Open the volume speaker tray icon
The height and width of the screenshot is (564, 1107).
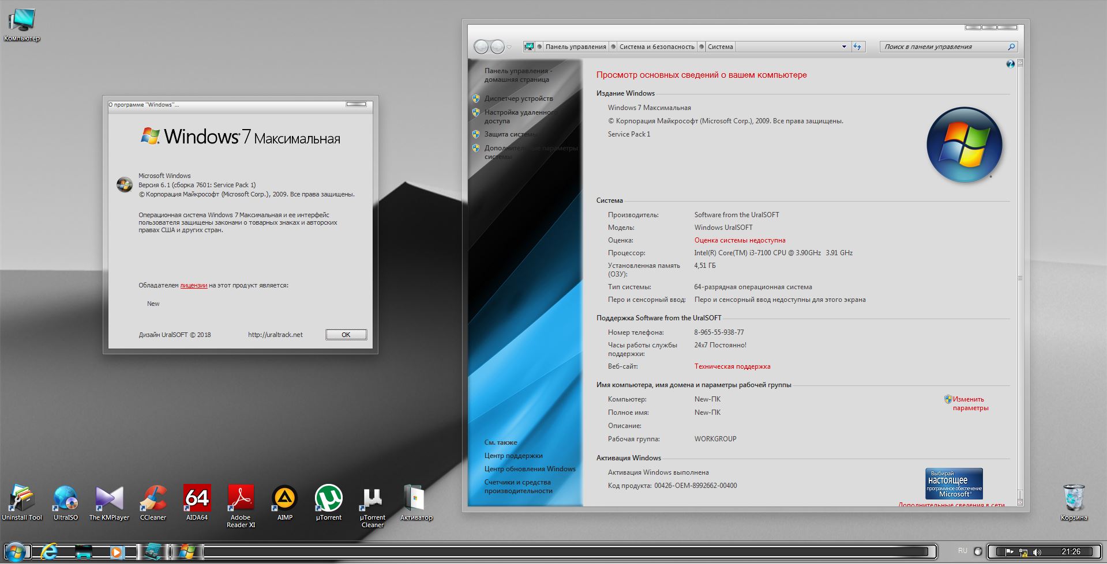[1037, 552]
